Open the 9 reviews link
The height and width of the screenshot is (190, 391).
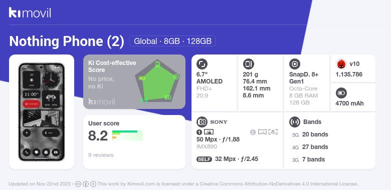click(101, 155)
